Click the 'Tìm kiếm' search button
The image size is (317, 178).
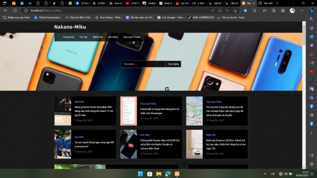click(173, 64)
